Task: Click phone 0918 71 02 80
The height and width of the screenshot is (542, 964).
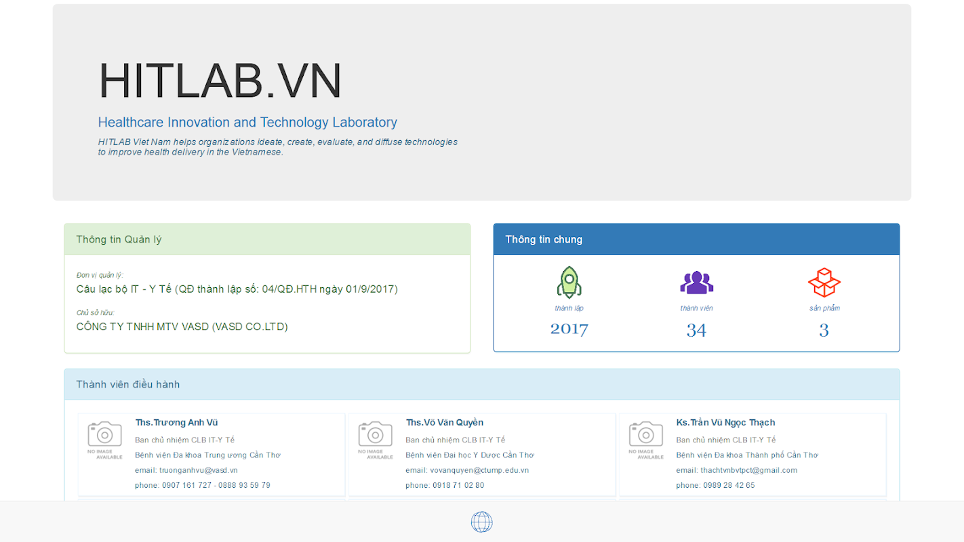Action: point(445,485)
